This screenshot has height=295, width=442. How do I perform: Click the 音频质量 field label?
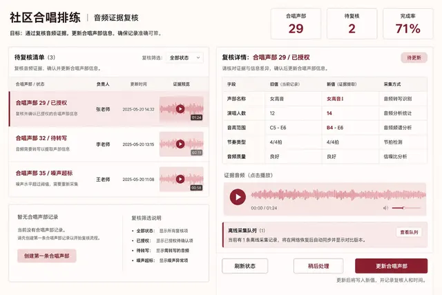coord(236,157)
